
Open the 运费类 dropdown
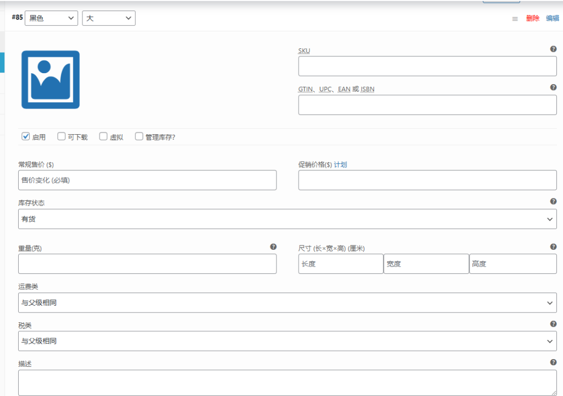pyautogui.click(x=287, y=302)
